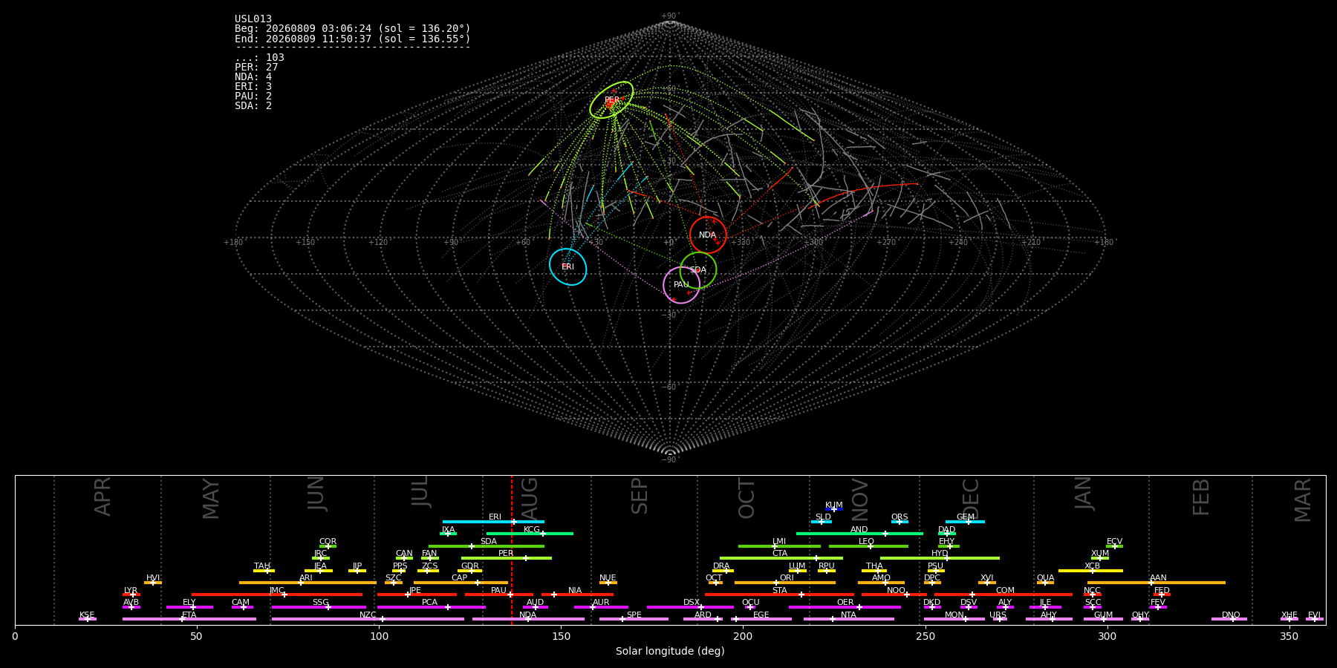This screenshot has width=1337, height=668.
Task: Select the AND shower bar
Action: [x=859, y=534]
